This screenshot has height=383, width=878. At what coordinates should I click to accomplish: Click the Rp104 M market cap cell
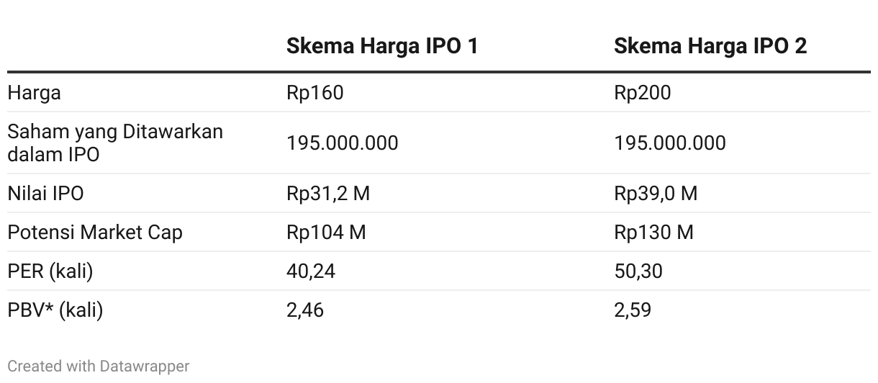[x=326, y=233]
